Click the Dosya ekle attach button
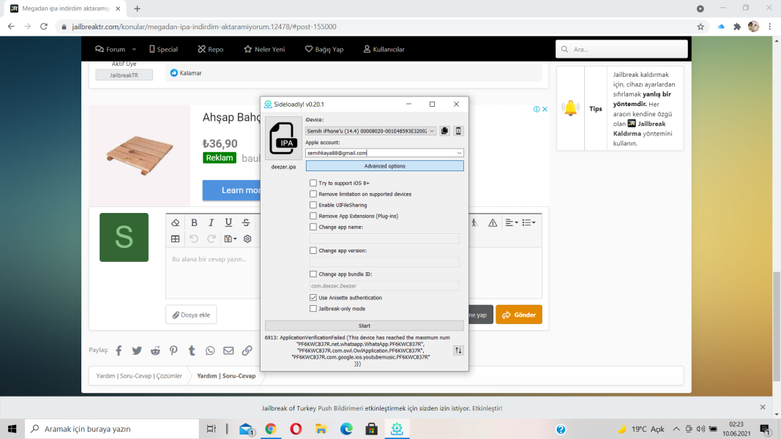The width and height of the screenshot is (781, 439). point(191,315)
